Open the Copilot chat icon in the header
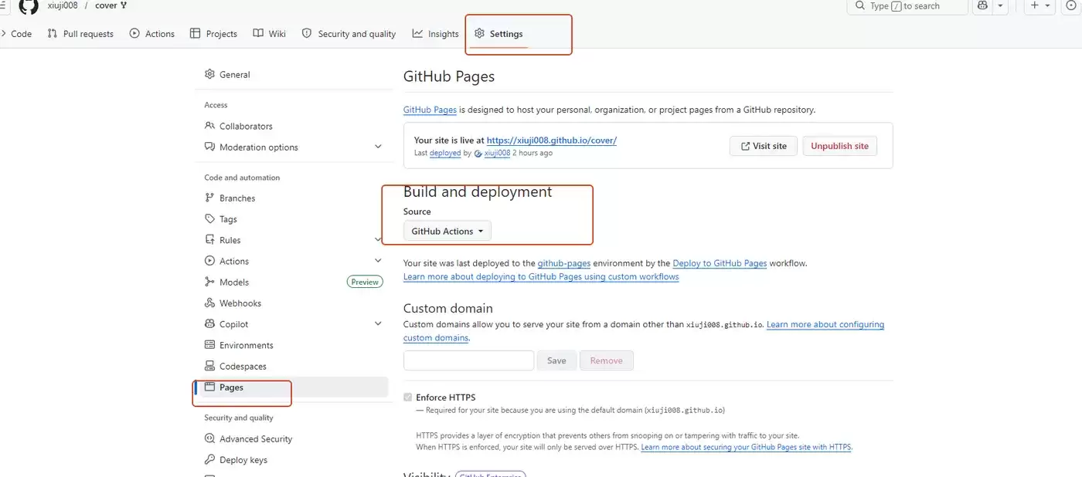The height and width of the screenshot is (477, 1082). (x=982, y=5)
